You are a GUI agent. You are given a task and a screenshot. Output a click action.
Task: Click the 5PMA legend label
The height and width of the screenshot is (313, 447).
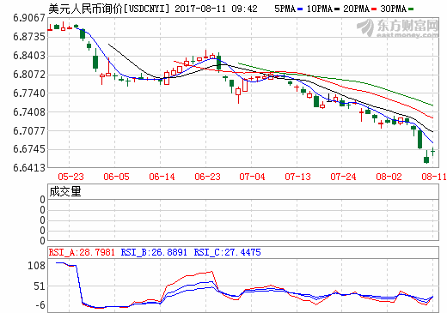click(x=285, y=9)
